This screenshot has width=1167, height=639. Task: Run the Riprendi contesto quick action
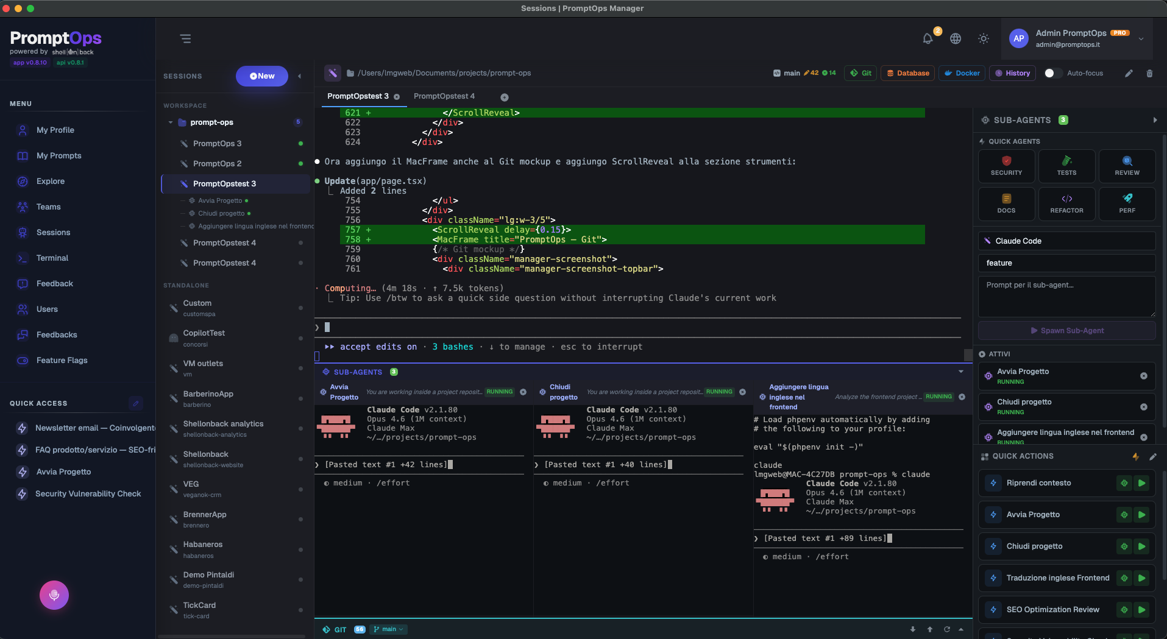click(1142, 482)
